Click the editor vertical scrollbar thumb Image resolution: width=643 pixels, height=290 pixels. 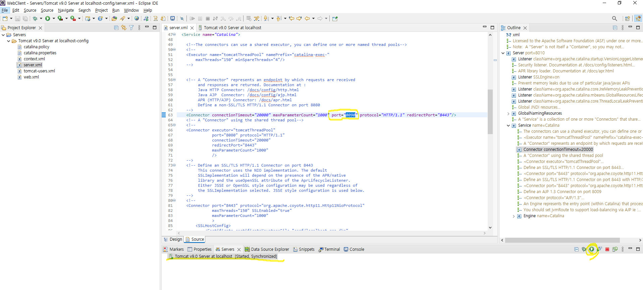click(x=490, y=112)
